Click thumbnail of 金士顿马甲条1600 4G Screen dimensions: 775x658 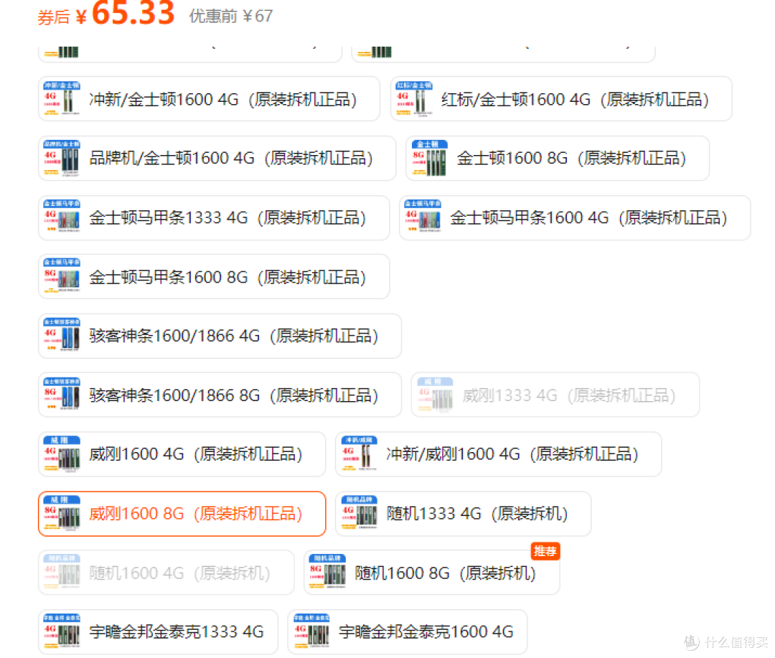point(423,217)
